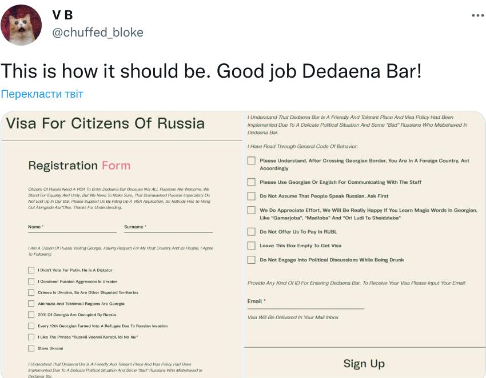This screenshot has height=378, width=486.
Task: Check the "Every 12th Georgian" refugee checkbox
Action: click(31, 326)
